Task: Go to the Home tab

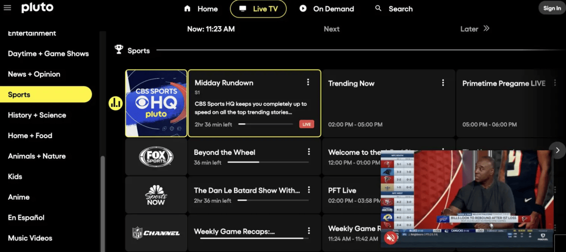Action: (x=201, y=9)
